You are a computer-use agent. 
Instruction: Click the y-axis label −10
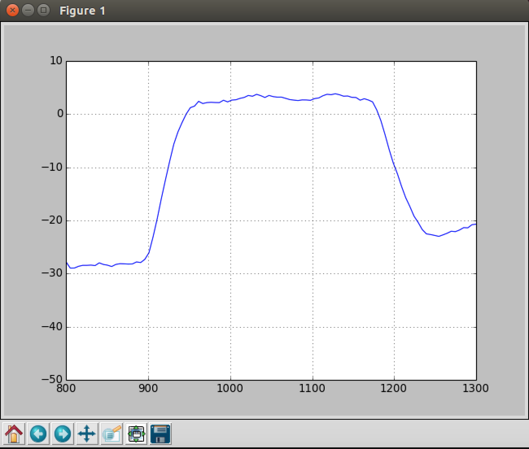[52, 167]
